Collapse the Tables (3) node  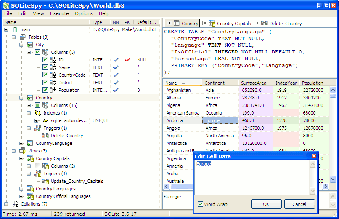(14, 37)
